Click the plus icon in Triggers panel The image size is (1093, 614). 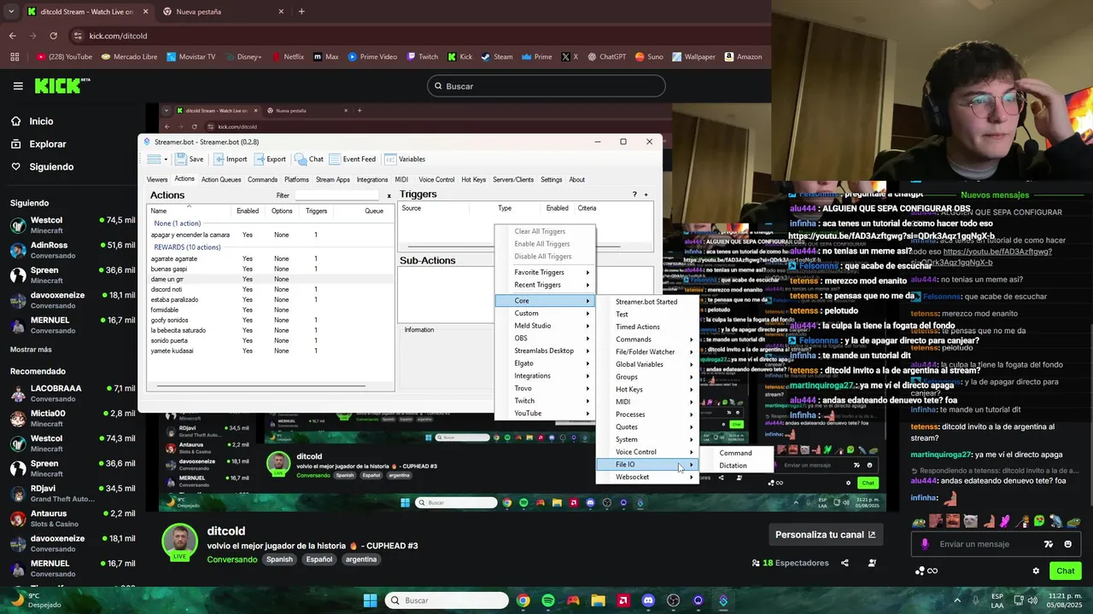[x=646, y=194]
